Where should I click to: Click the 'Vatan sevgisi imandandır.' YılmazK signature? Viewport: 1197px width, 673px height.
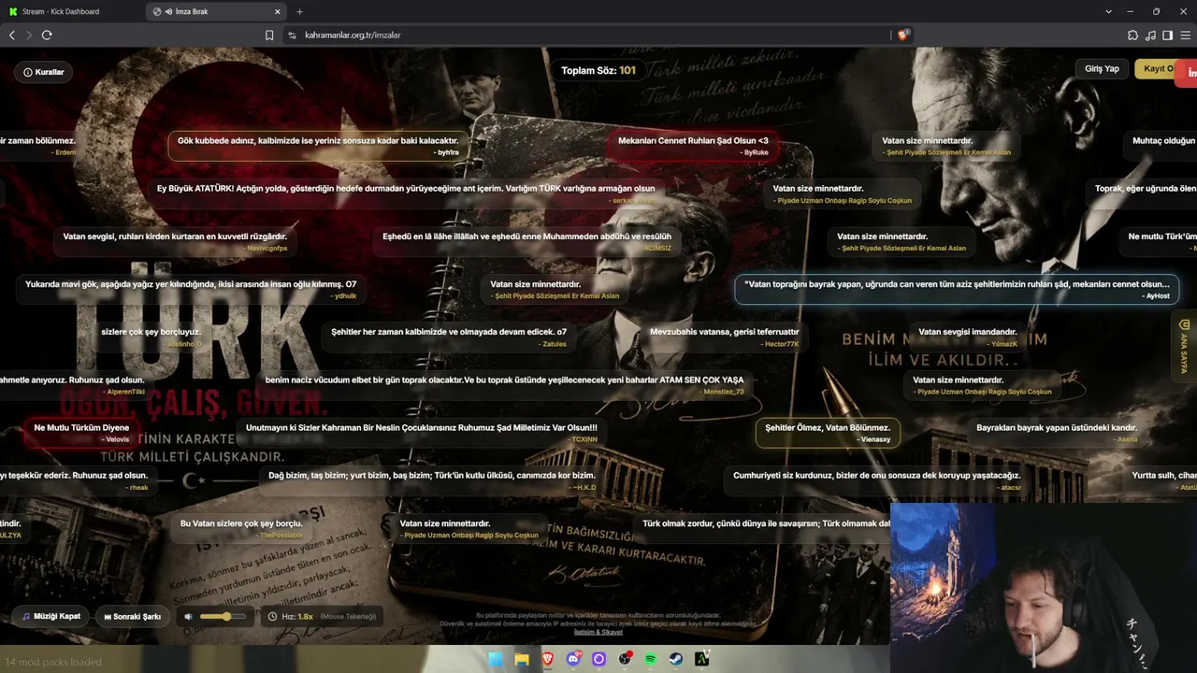(968, 336)
